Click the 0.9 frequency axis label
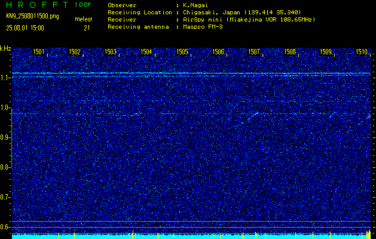 coord(5,137)
